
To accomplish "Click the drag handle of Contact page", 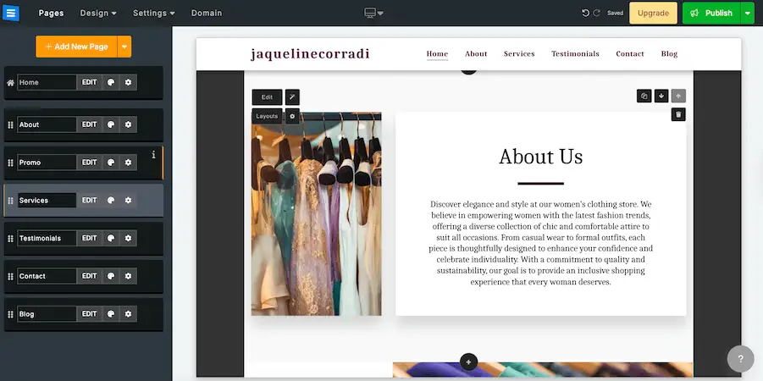I will click(x=10, y=277).
